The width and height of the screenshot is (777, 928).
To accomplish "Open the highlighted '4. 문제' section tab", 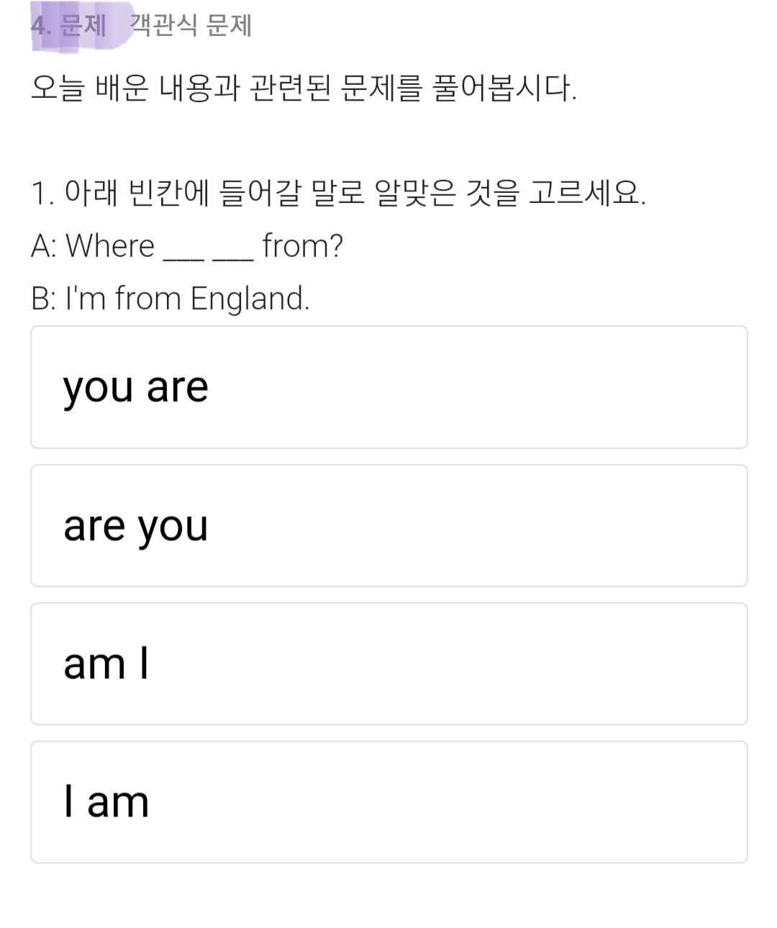I will click(x=69, y=26).
